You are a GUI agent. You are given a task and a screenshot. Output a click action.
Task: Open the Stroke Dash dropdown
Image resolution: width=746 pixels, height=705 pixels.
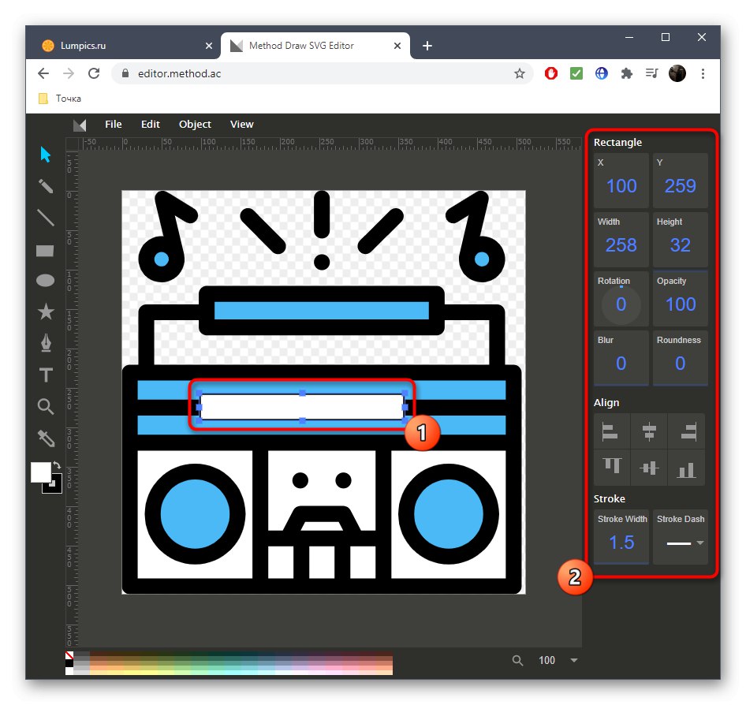pos(681,543)
